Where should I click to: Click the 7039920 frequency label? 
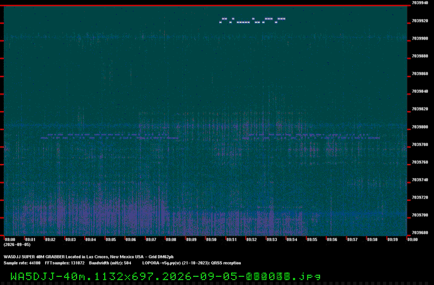pyautogui.click(x=420, y=21)
